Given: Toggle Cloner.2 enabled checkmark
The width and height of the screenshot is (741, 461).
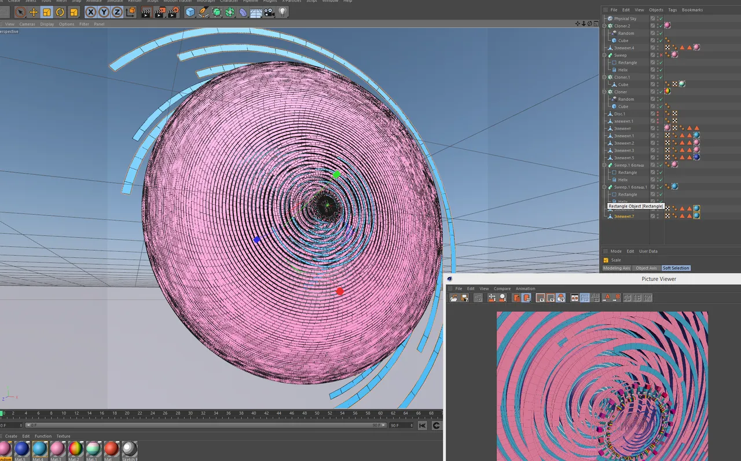Looking at the screenshot, I should pyautogui.click(x=660, y=26).
